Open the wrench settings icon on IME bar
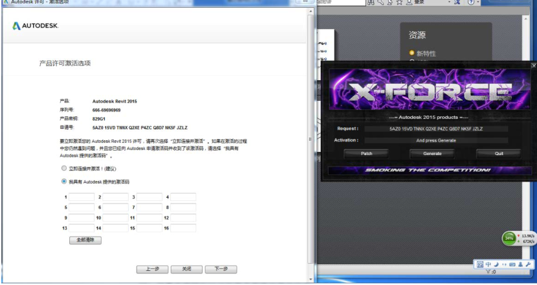This screenshot has height=285, width=537. point(528,264)
